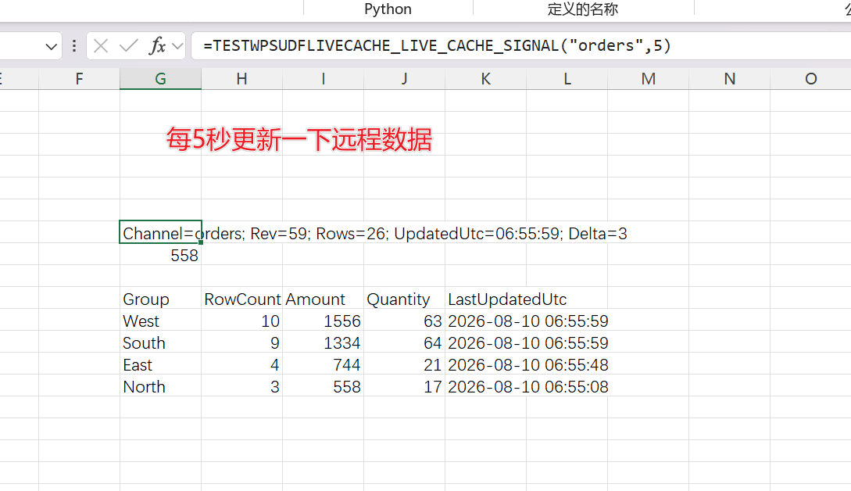Expand the Name Box dropdown arrow
Viewport: 851px width, 491px height.
click(52, 47)
